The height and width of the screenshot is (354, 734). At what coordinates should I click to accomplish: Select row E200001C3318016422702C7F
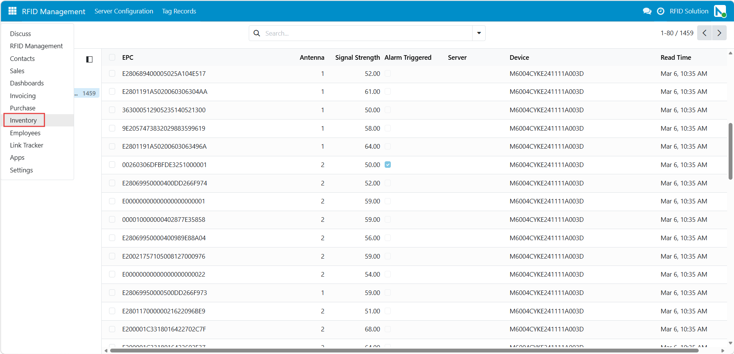coord(112,329)
